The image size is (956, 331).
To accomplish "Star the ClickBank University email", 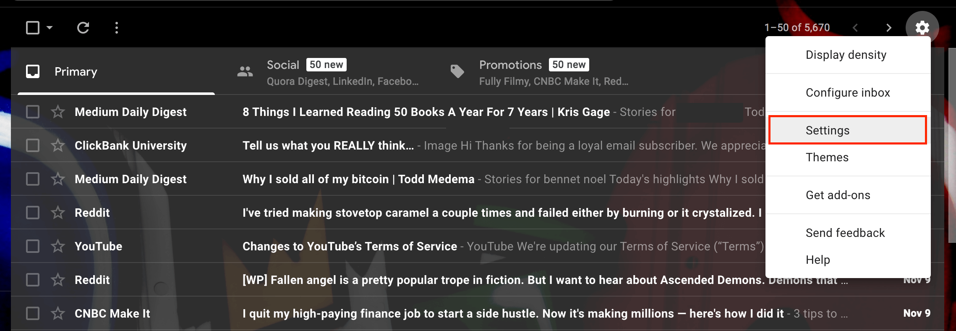I will [58, 146].
